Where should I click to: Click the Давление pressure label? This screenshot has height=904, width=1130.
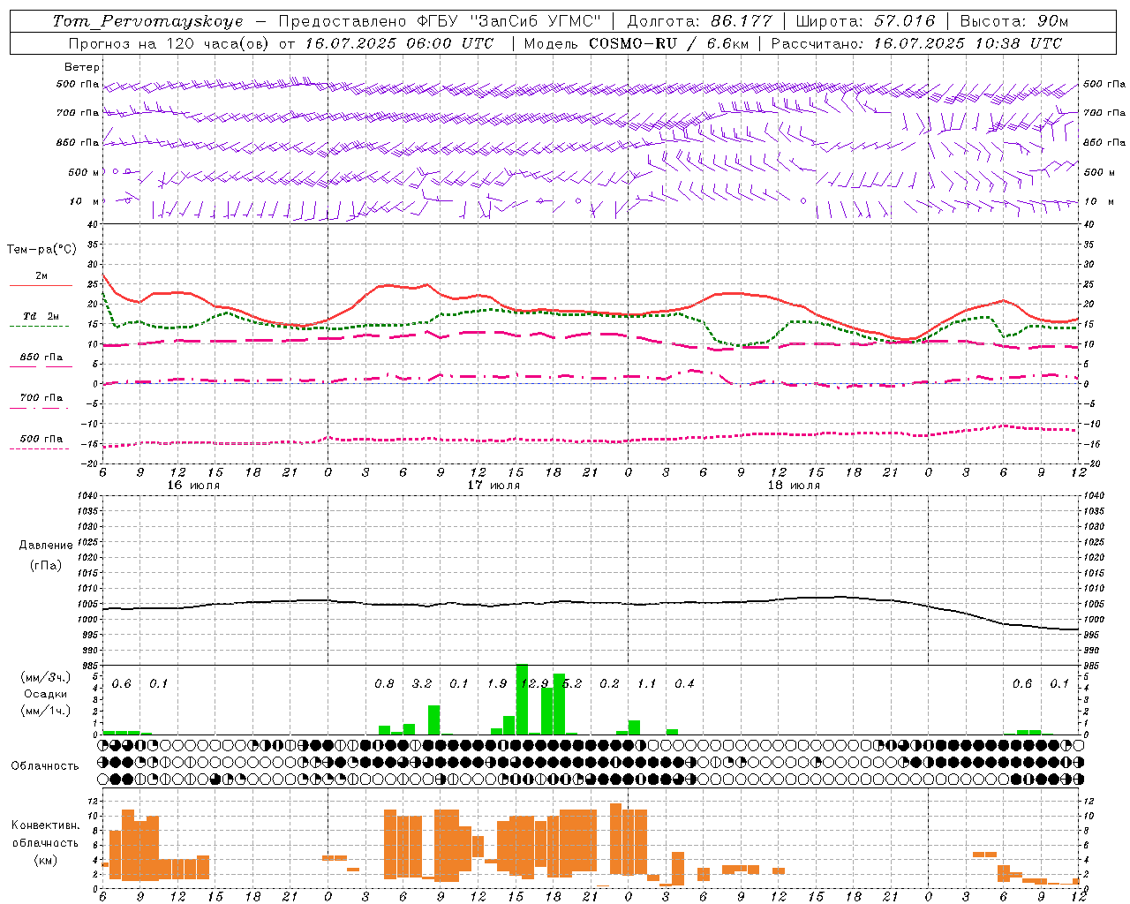(x=46, y=546)
